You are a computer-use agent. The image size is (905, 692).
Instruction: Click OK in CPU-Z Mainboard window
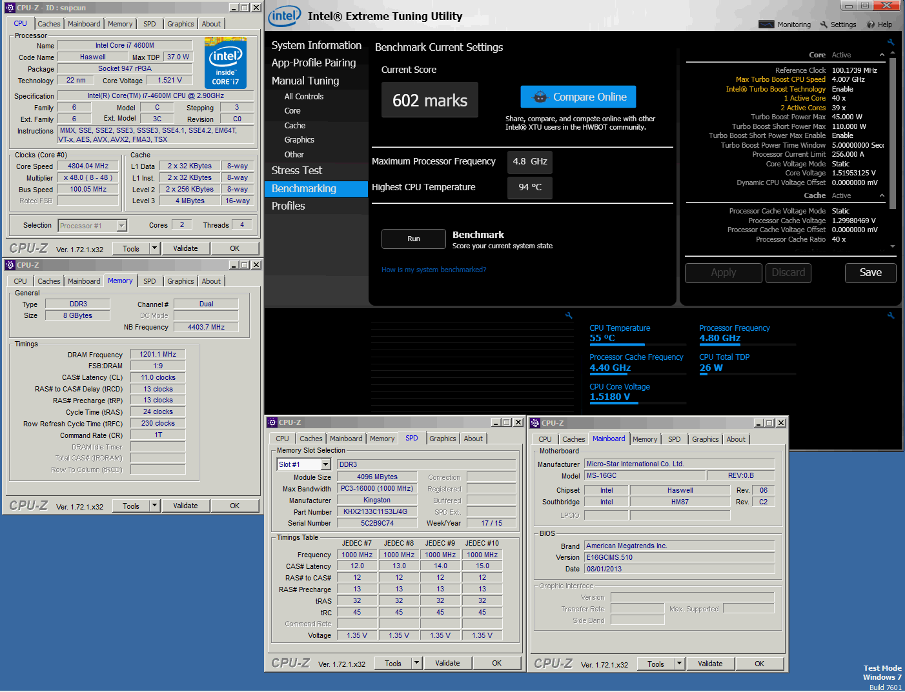point(760,664)
